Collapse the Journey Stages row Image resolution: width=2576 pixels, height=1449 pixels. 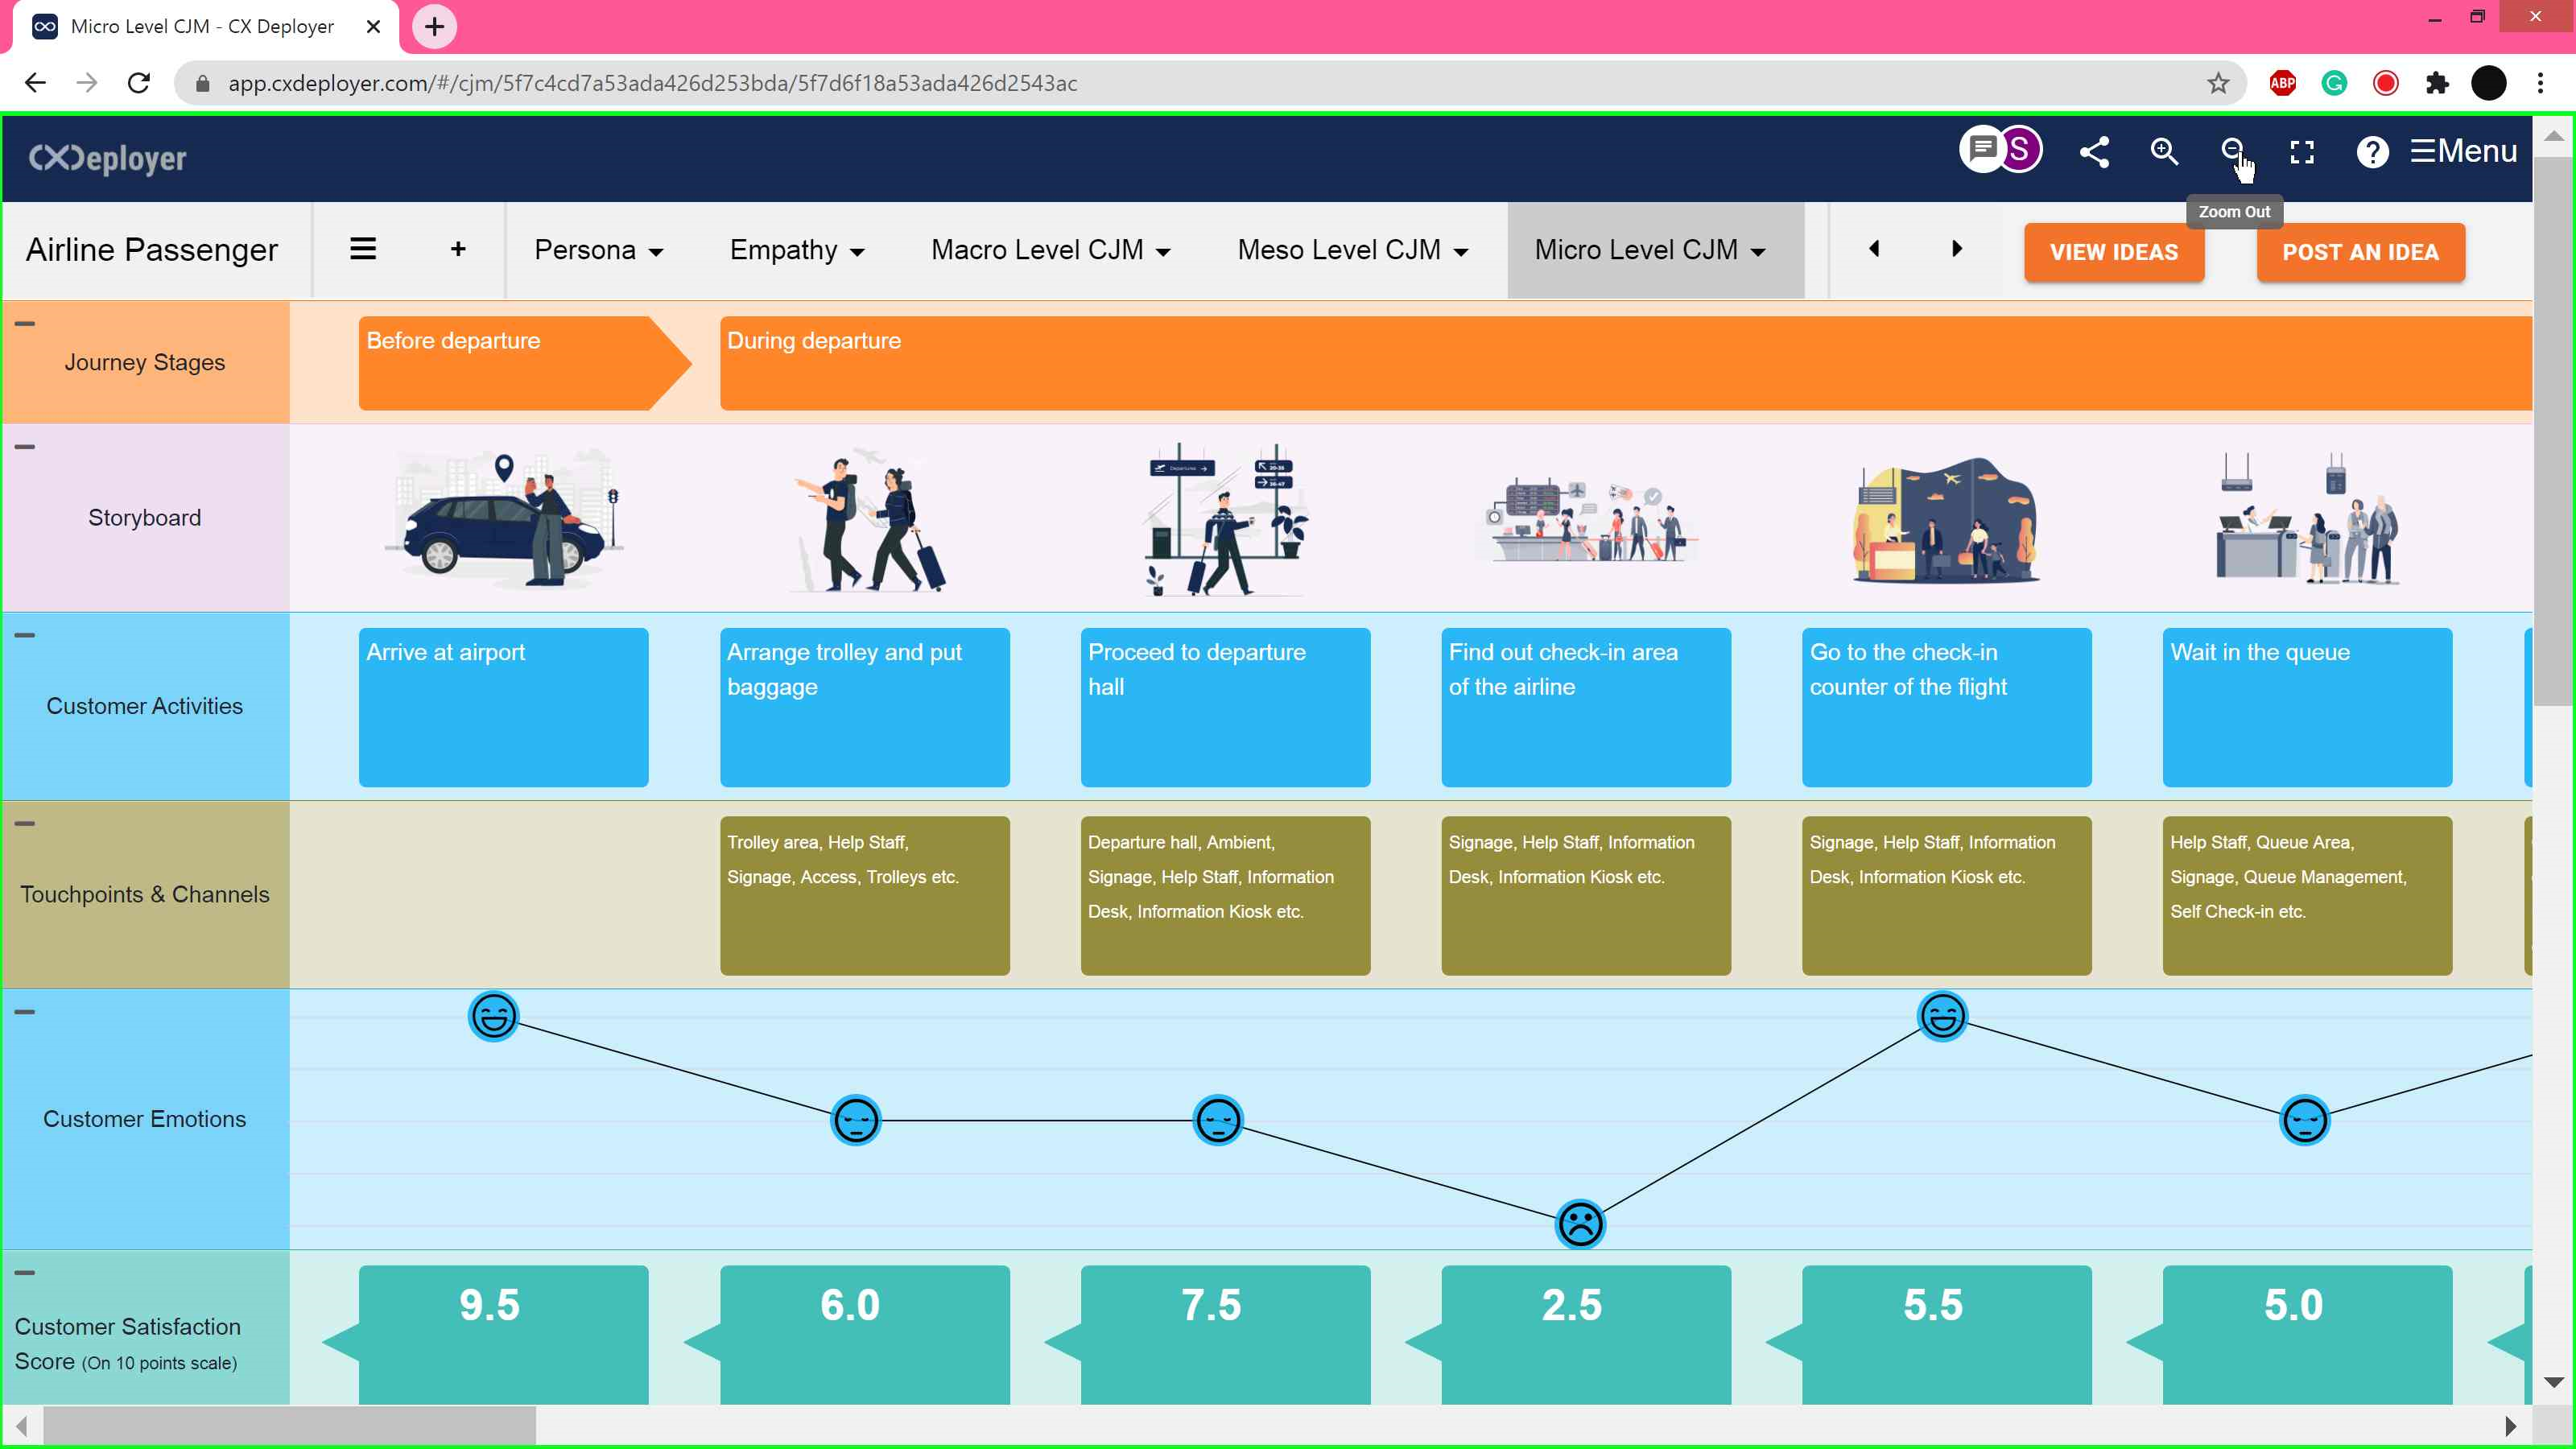coord(25,324)
